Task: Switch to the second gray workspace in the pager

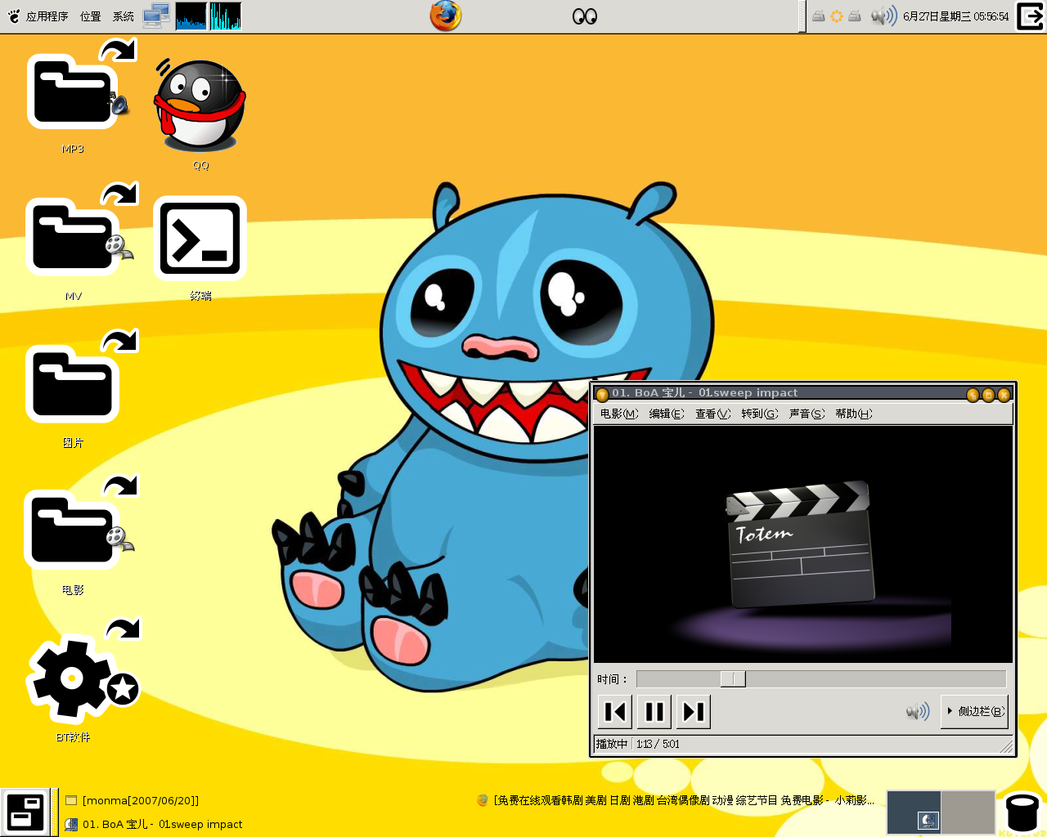Action: [x=968, y=812]
